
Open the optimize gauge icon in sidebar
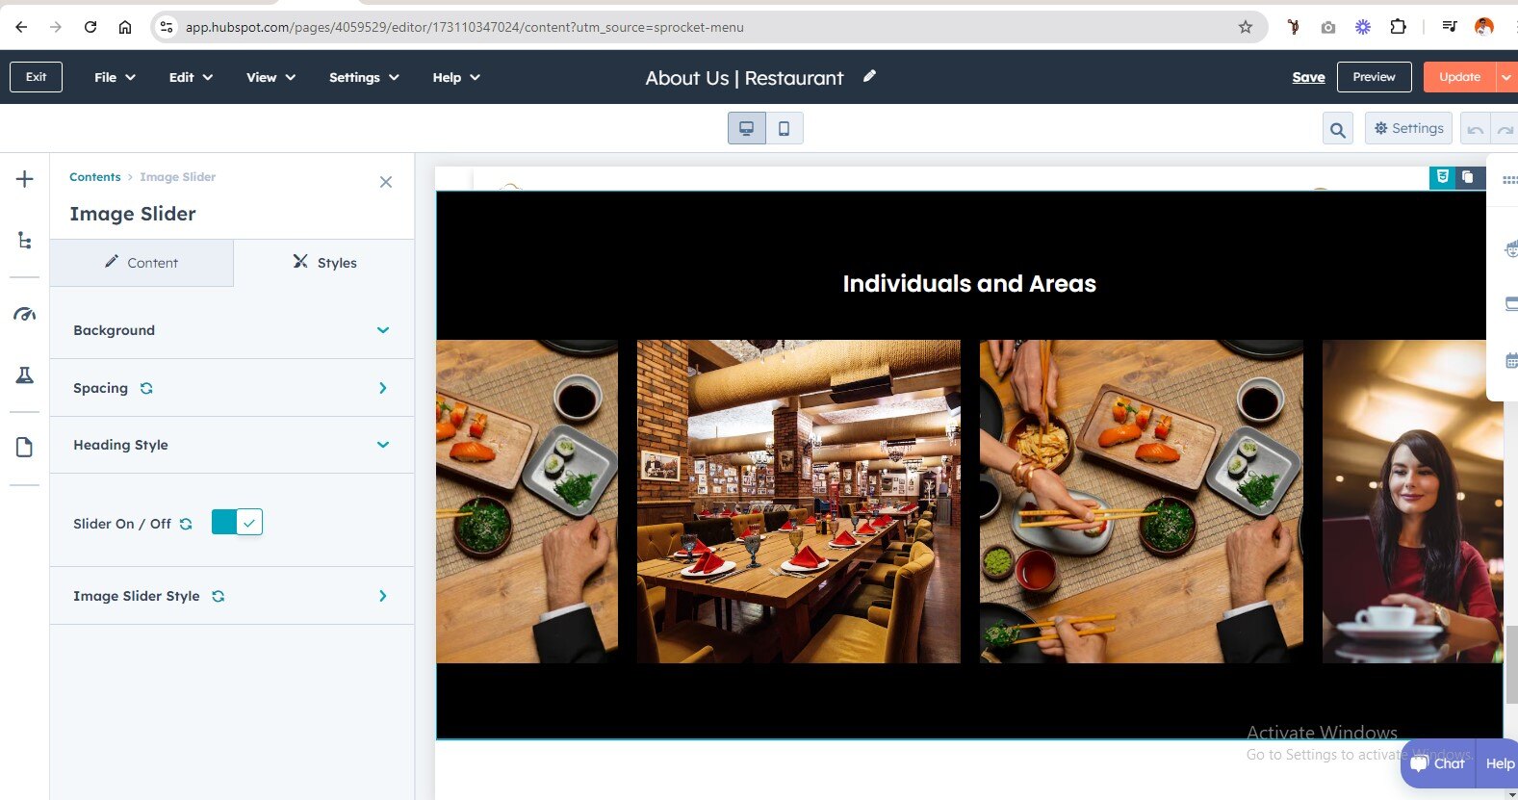[x=25, y=314]
